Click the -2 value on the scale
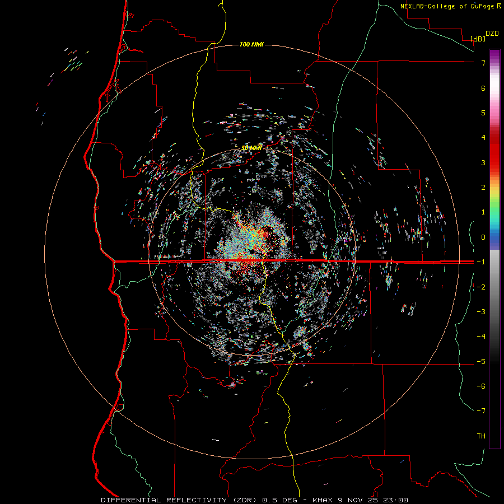This screenshot has width=504, height=504. 481,287
